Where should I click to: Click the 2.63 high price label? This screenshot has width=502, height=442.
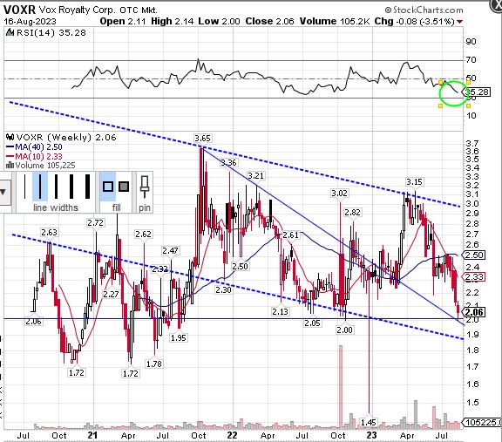49,233
